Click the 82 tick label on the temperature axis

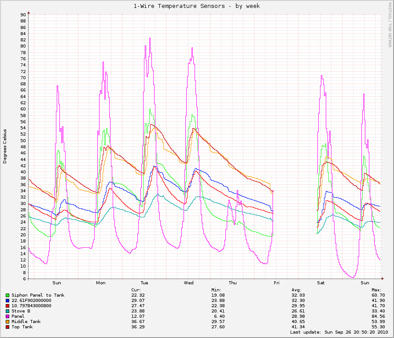point(23,40)
